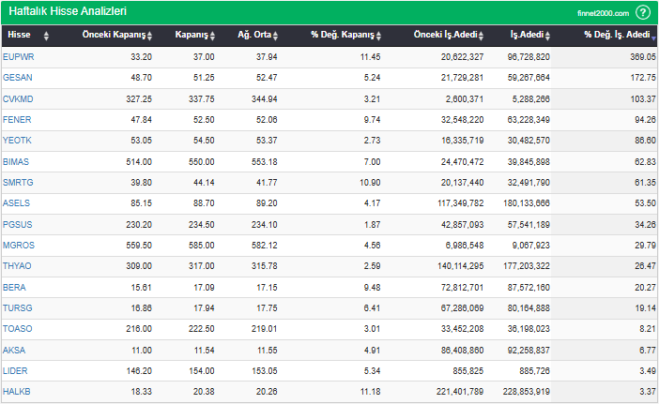This screenshot has width=659, height=404.
Task: Click the finnet2000.com link
Action: coord(603,13)
